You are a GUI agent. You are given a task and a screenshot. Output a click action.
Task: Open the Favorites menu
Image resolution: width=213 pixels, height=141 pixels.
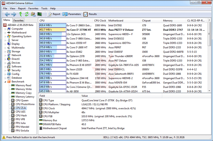33,8
